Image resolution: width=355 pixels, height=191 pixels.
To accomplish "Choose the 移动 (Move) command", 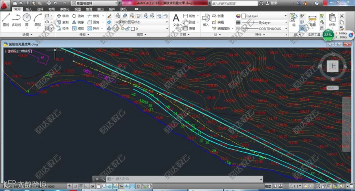I will coord(63,16).
